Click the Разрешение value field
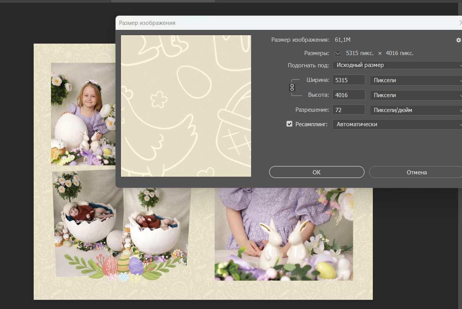Image resolution: width=462 pixels, height=309 pixels. pos(349,110)
